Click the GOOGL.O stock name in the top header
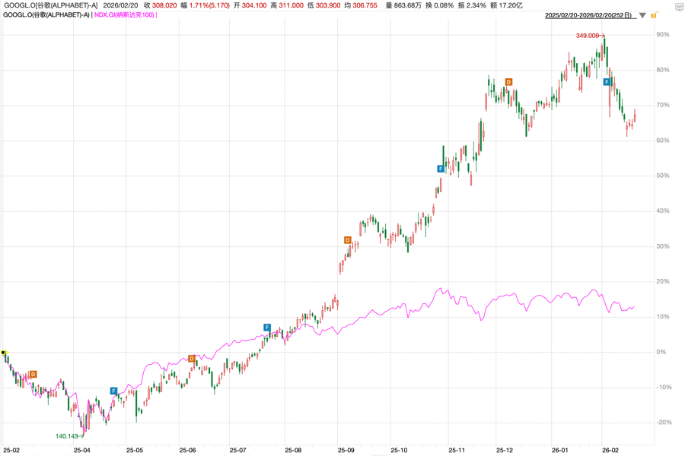Screen dimensions: 685x456 [x=50, y=5]
